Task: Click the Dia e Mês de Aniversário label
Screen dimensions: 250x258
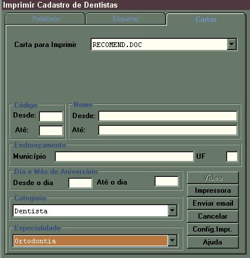Action: pyautogui.click(x=56, y=172)
